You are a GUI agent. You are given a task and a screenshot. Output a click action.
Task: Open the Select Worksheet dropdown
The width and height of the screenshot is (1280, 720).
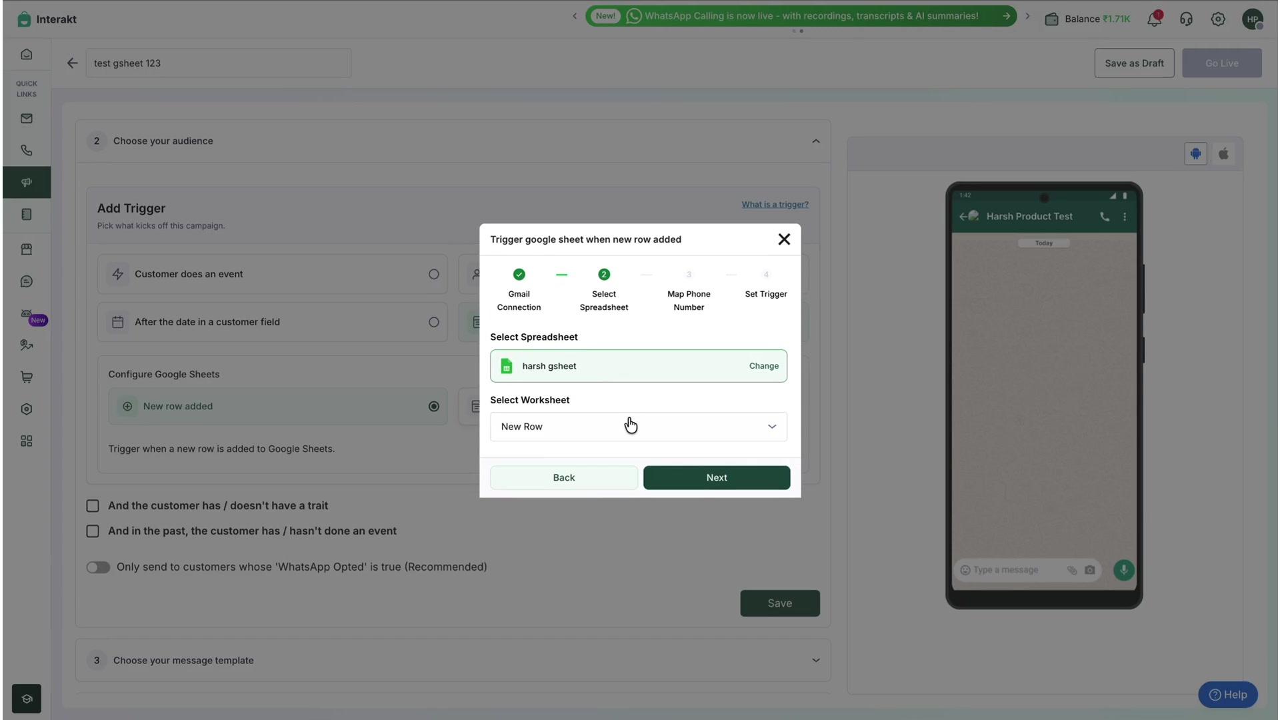[x=639, y=427]
